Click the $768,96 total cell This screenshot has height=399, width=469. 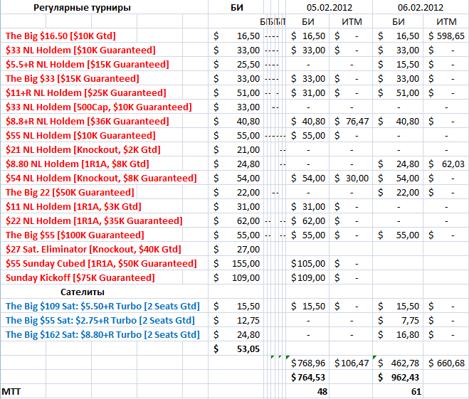pos(308,363)
